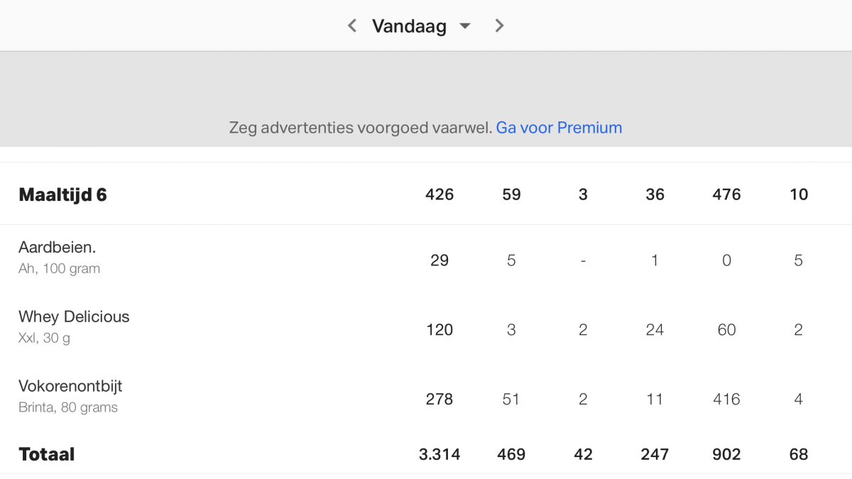The height and width of the screenshot is (479, 852).
Task: Open the Aardbeien food entry
Action: [x=57, y=248]
